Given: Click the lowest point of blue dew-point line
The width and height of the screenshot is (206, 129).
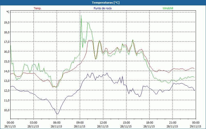Looking at the screenshot, I should 57,114.
